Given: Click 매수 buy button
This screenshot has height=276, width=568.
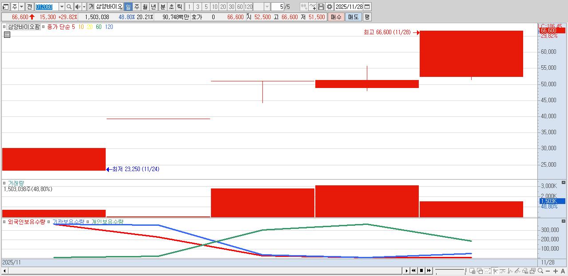Looking at the screenshot, I should pos(336,17).
